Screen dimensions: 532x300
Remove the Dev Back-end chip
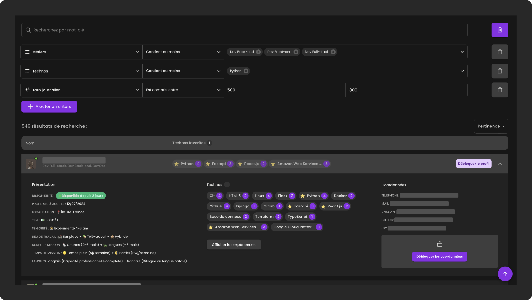(258, 52)
